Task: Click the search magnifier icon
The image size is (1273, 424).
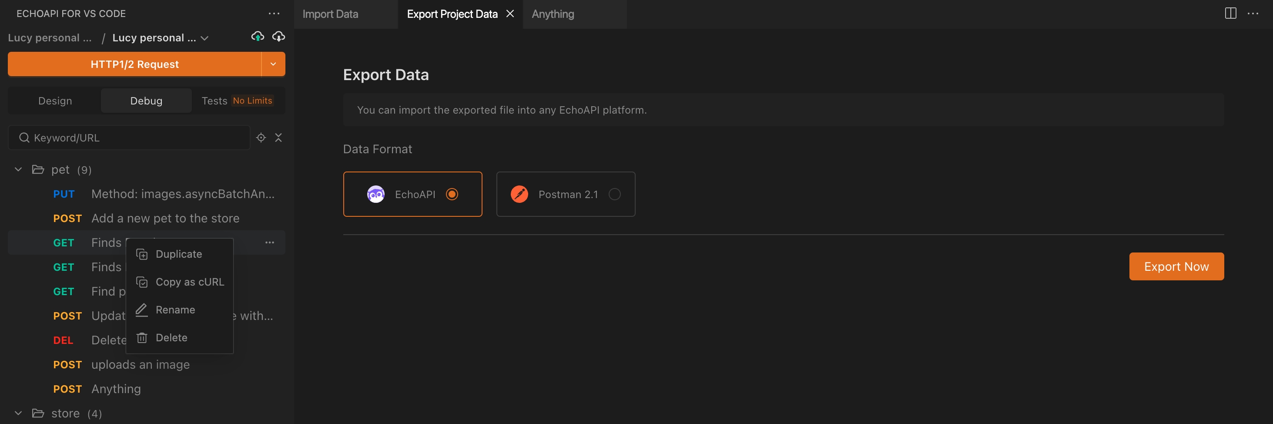Action: 24,138
